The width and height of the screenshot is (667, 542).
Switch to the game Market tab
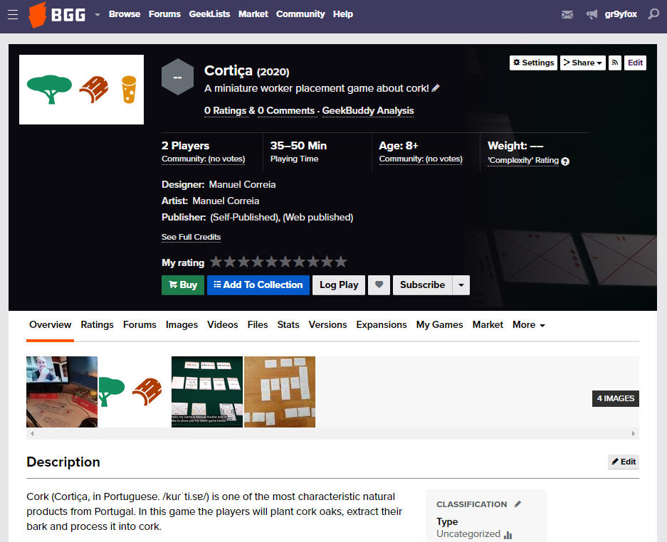488,325
